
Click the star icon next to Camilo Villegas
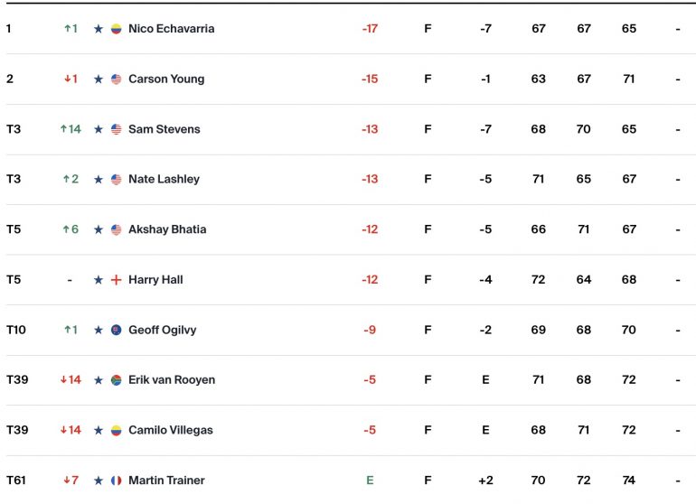99,430
